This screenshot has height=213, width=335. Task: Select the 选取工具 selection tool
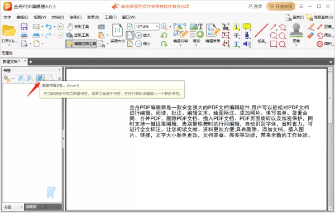pos(78,35)
